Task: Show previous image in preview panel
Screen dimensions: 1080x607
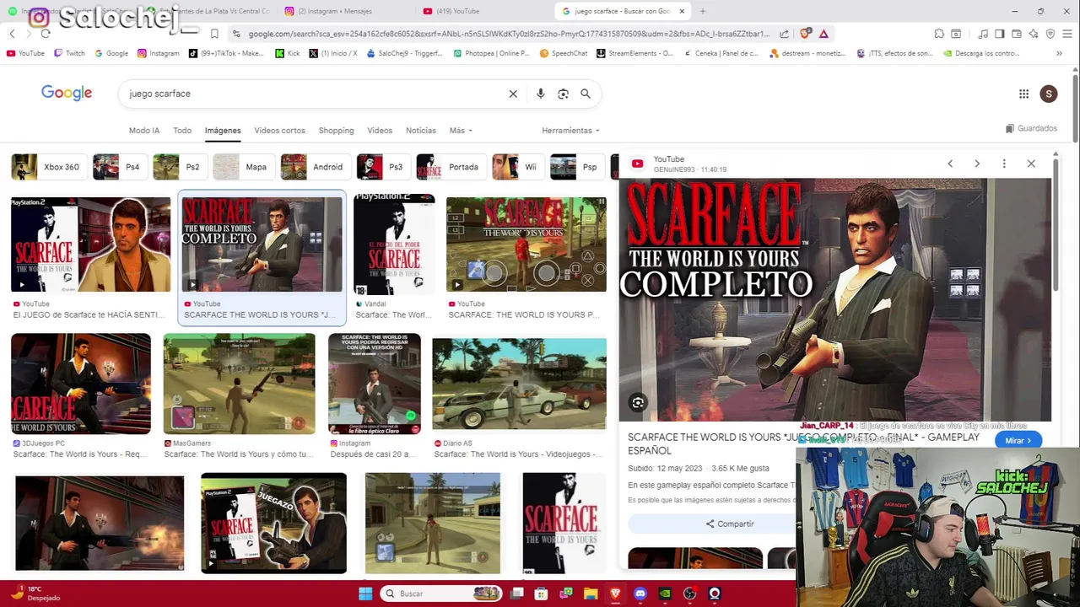Action: (950, 164)
